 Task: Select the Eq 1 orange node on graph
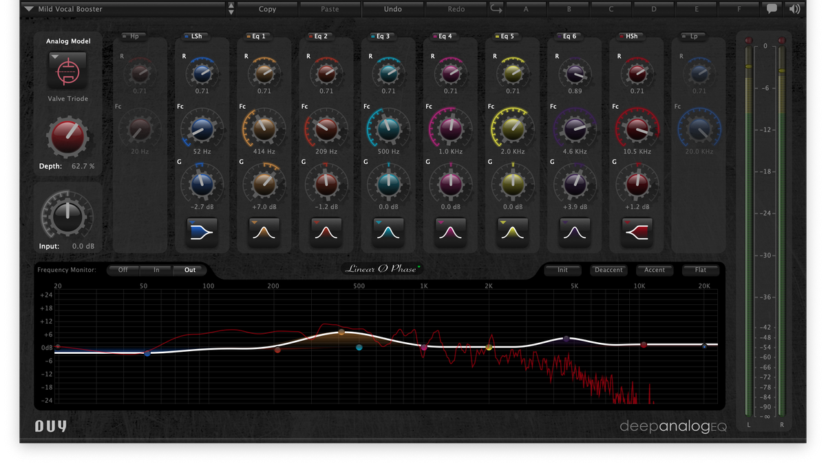(341, 333)
